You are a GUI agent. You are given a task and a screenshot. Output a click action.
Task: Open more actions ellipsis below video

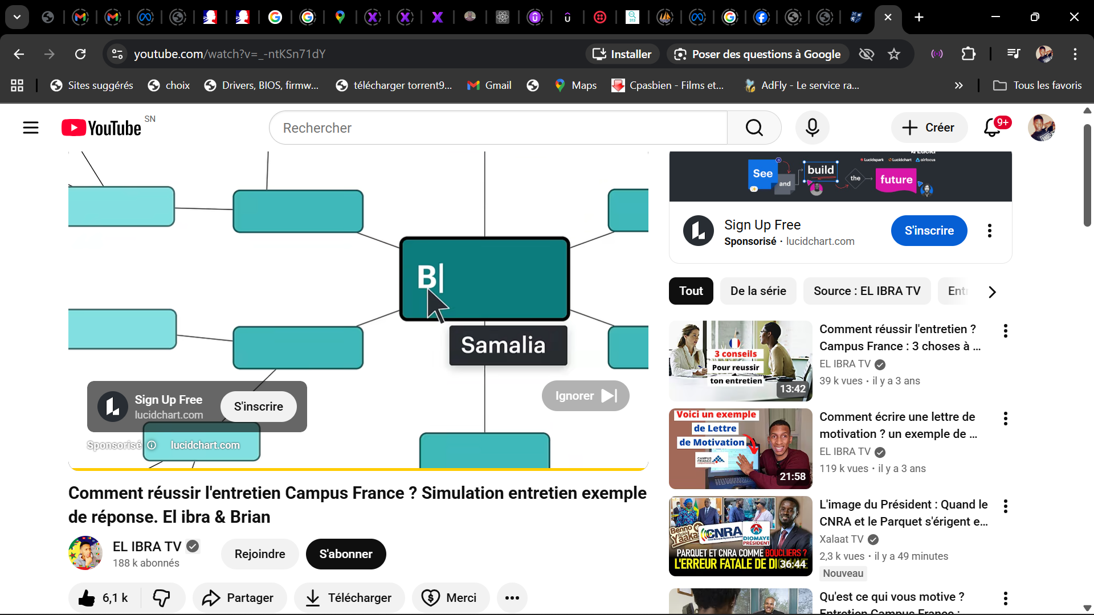(x=512, y=598)
